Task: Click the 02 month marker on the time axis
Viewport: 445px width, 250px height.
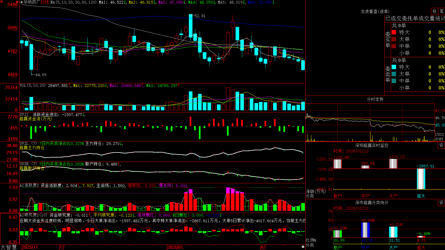Action: (263, 247)
